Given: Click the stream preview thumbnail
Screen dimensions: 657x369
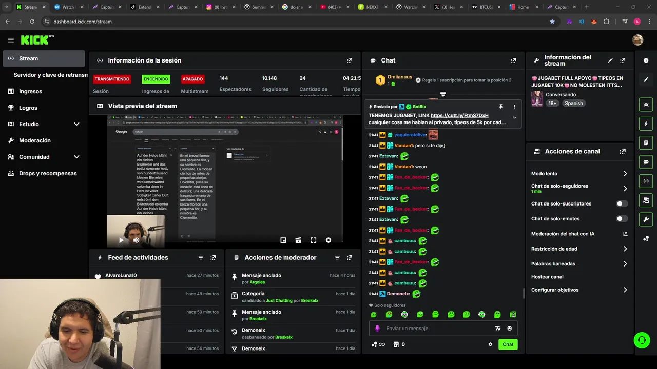Looking at the screenshot, I should click(x=225, y=180).
